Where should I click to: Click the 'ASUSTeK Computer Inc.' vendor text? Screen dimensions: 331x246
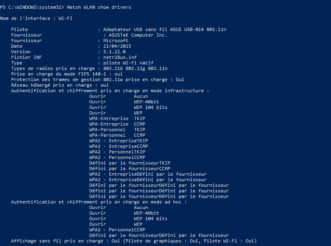pos(138,35)
